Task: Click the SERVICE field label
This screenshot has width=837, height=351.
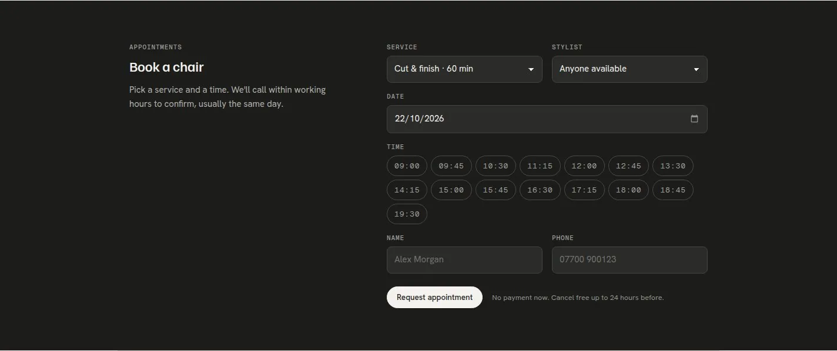Action: (x=402, y=47)
